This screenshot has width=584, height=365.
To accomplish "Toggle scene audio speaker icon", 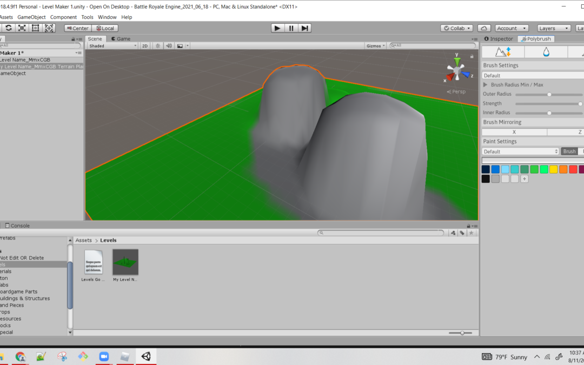I will [x=169, y=46].
